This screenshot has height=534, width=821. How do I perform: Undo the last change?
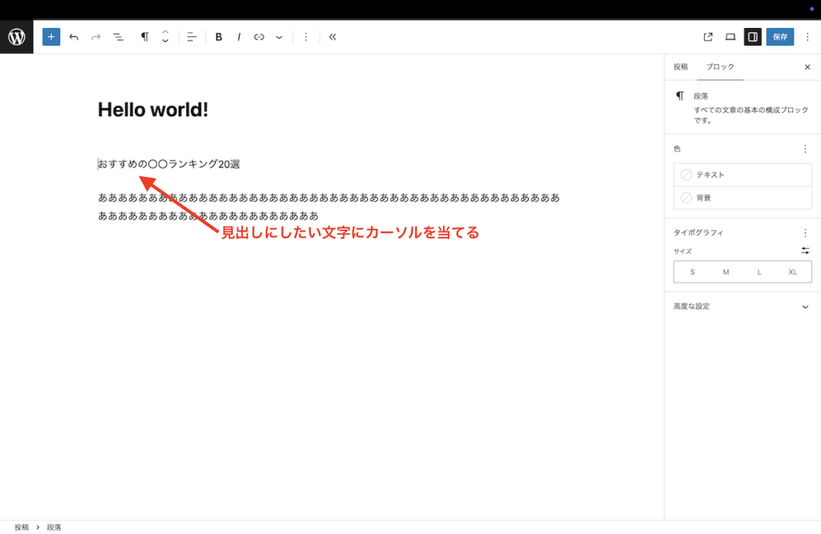[x=73, y=36]
